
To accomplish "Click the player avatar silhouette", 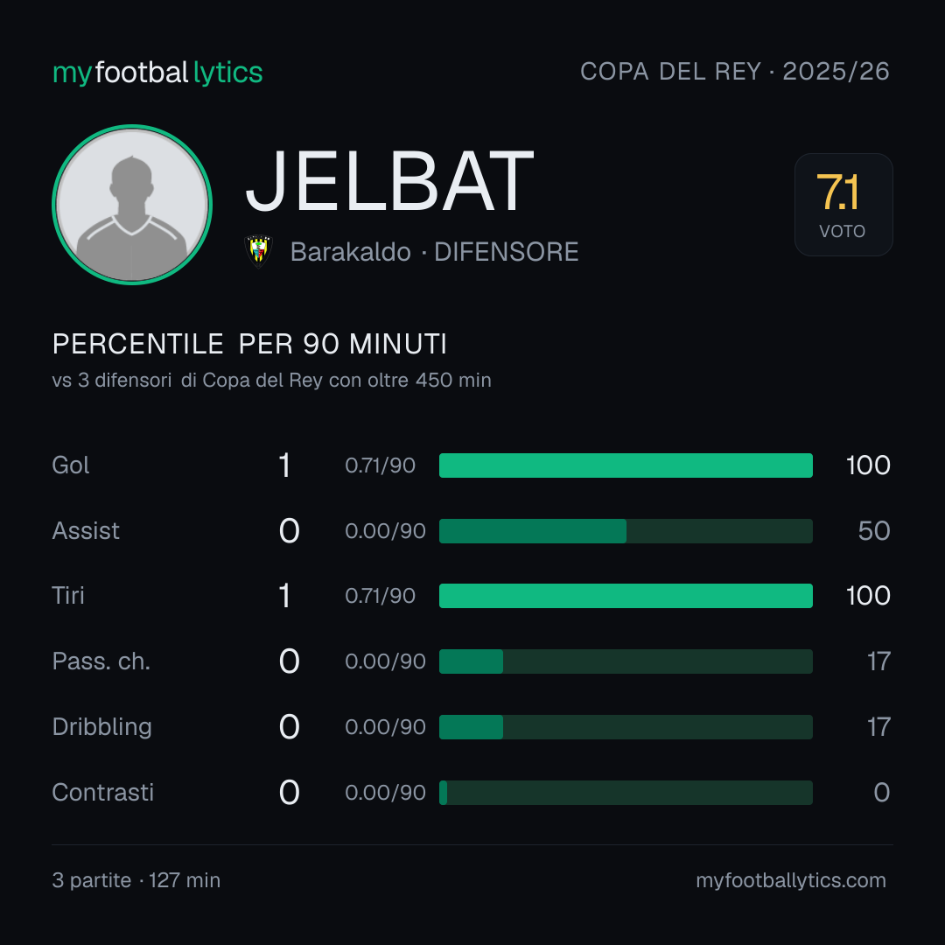I will (x=132, y=205).
